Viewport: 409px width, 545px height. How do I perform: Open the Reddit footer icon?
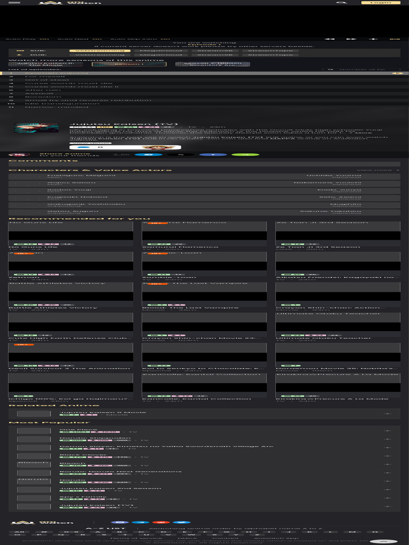click(161, 523)
